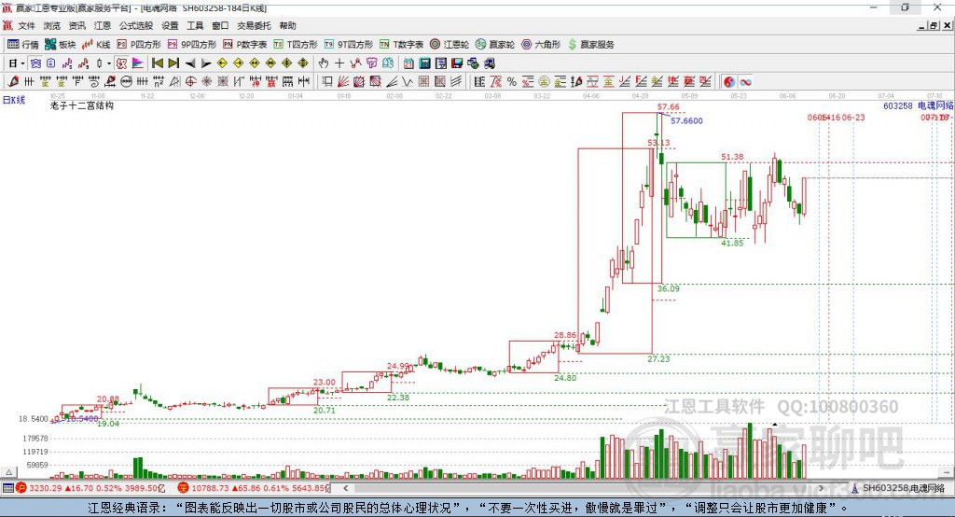The image size is (955, 517).
Task: Click the 603258 stock code label
Action: point(898,105)
